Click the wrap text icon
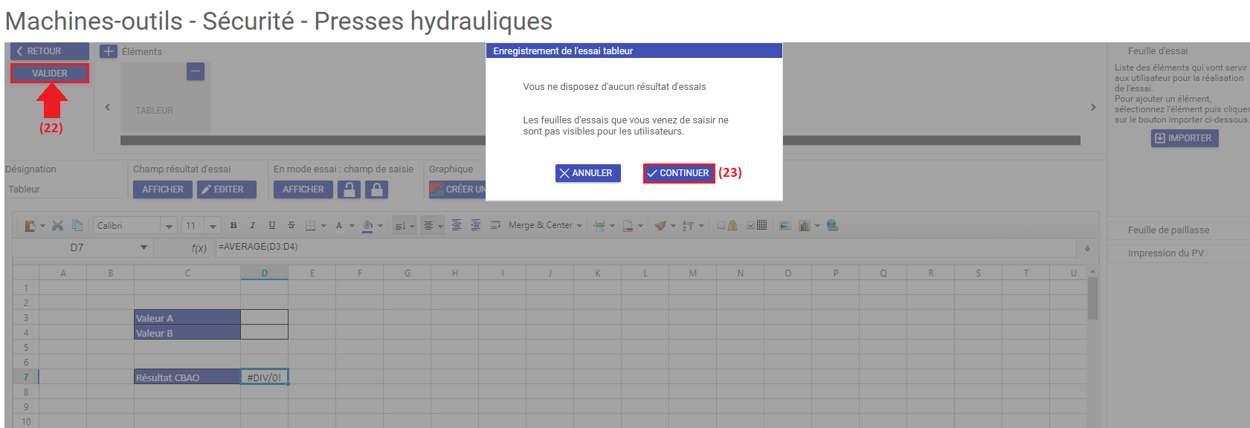 (x=495, y=226)
